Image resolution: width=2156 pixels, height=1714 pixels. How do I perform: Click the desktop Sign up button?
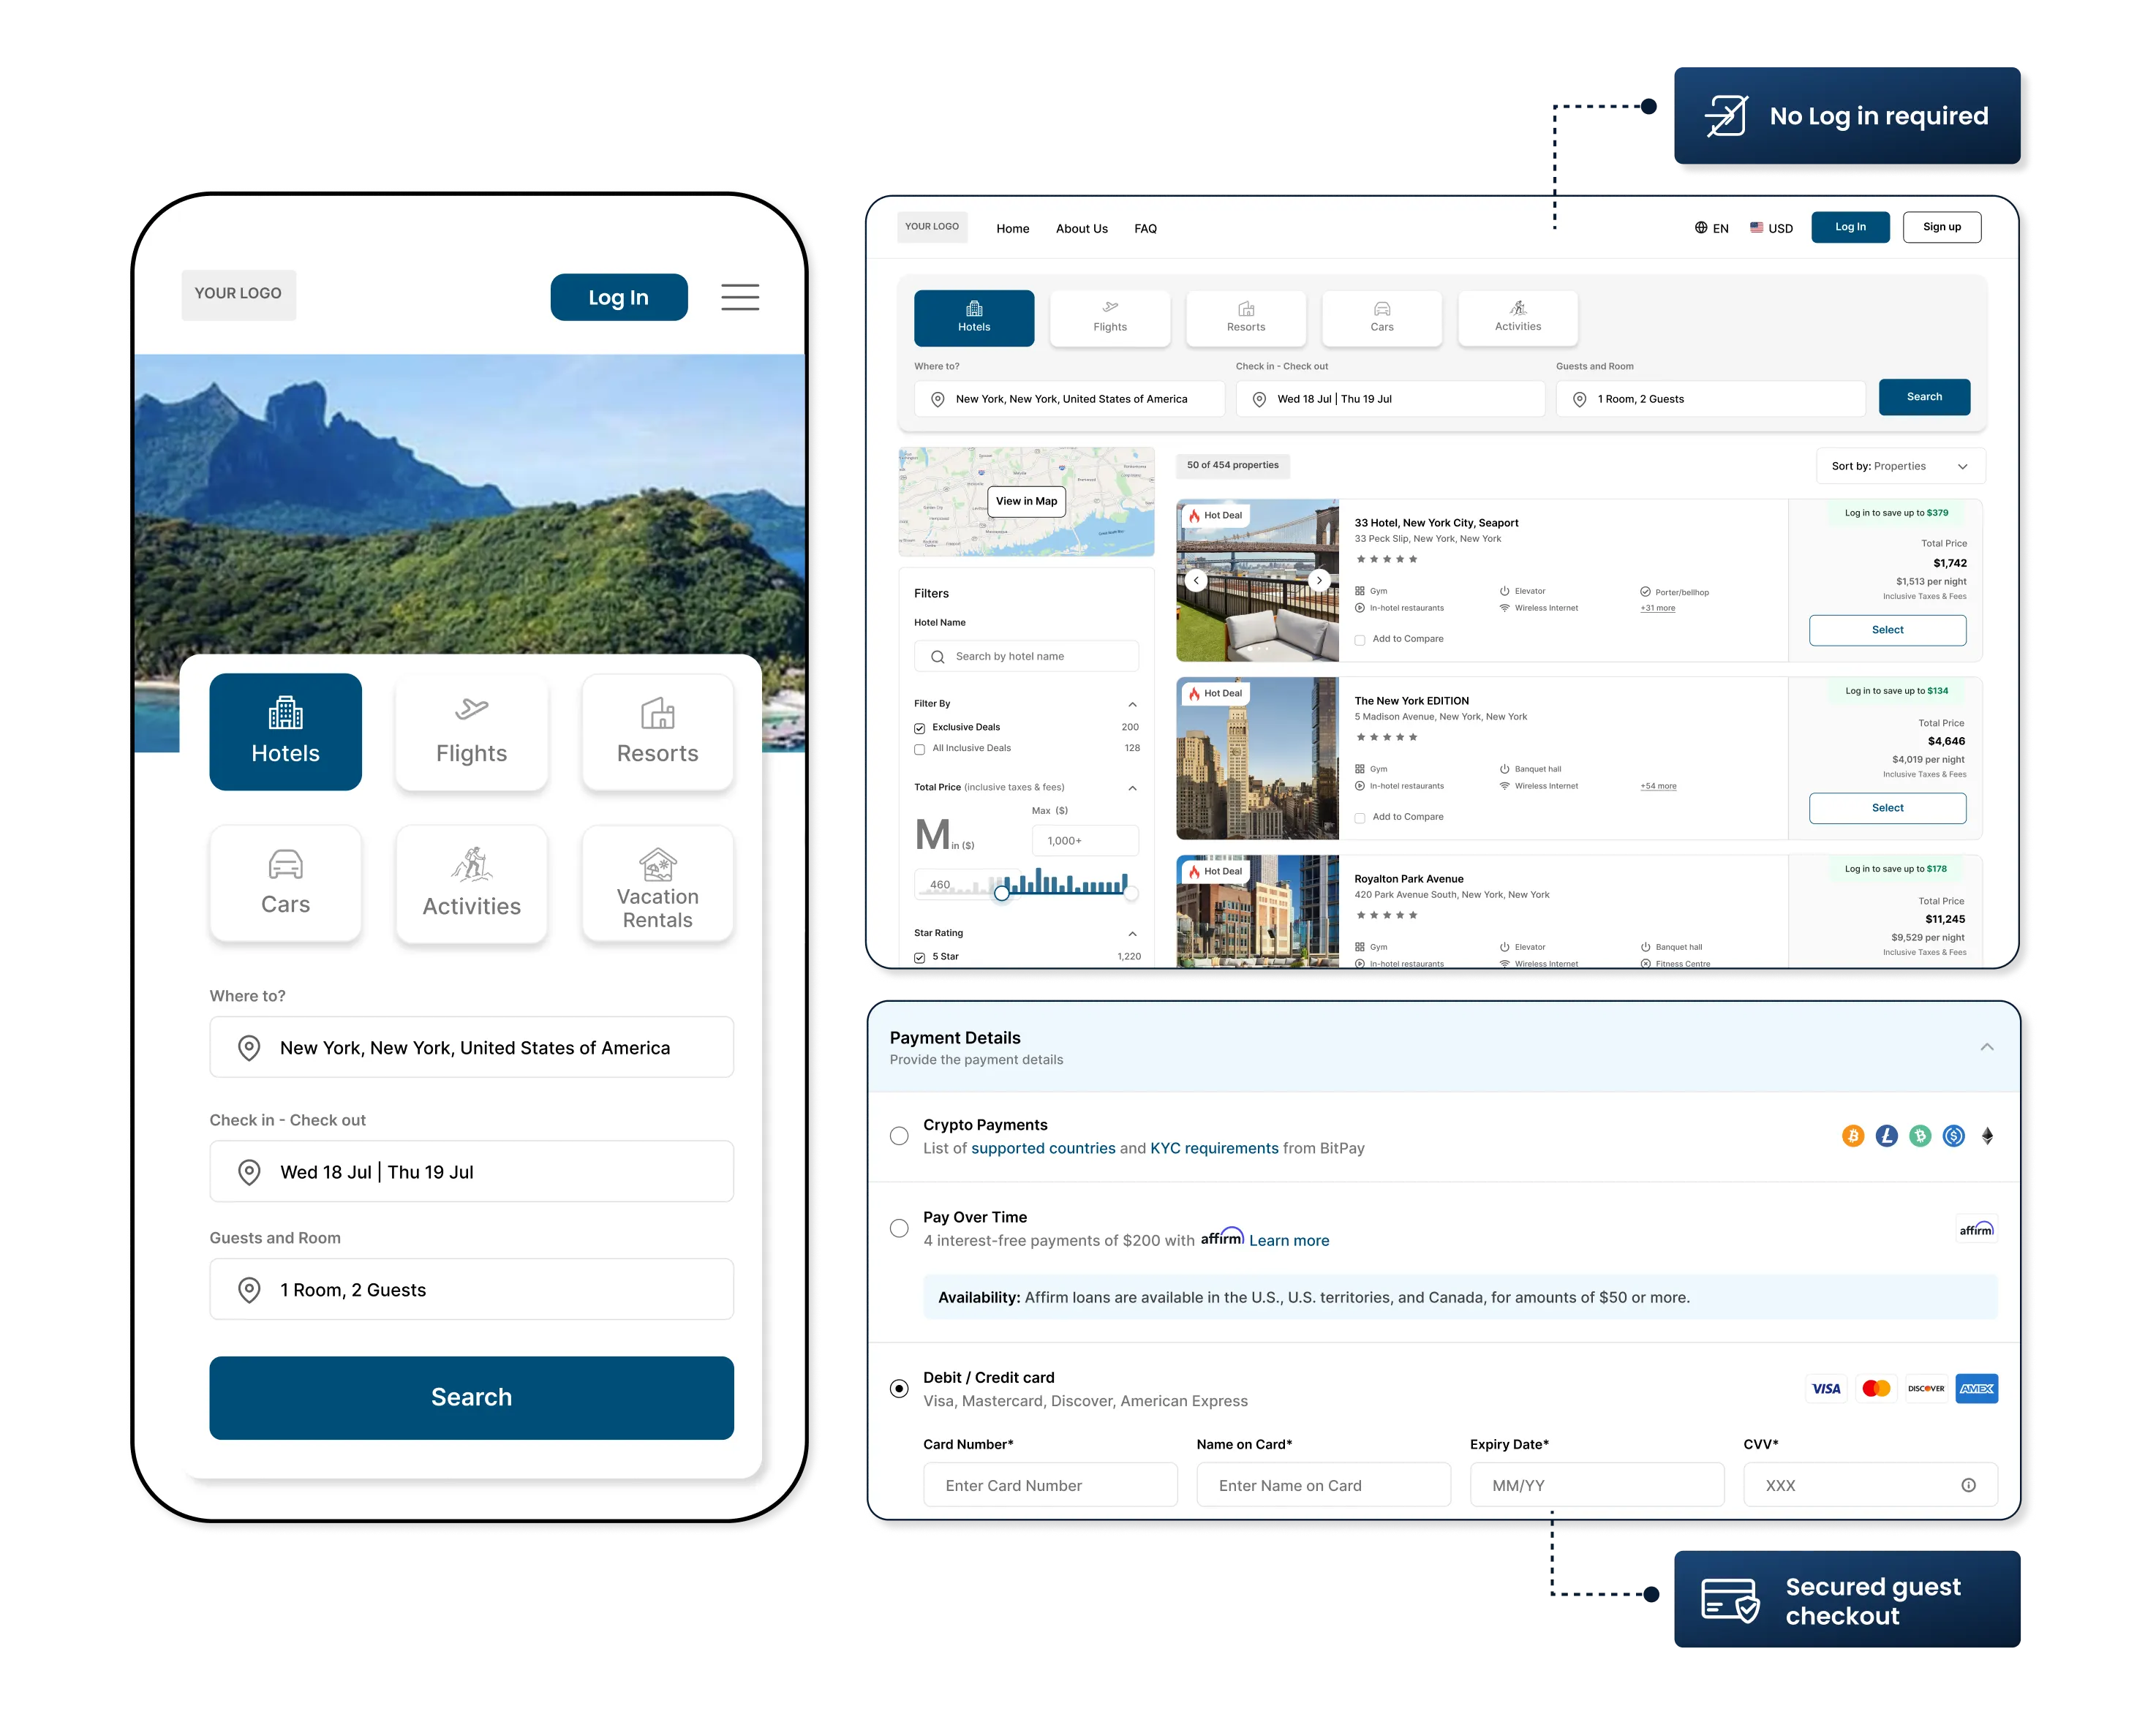pyautogui.click(x=1941, y=227)
